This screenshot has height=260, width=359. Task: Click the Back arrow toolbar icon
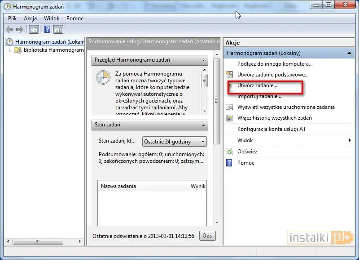pos(9,30)
